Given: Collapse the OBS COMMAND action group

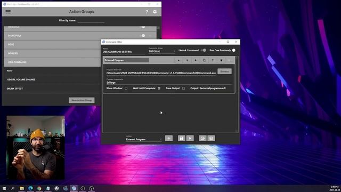Looking at the screenshot, I should click(52, 62).
